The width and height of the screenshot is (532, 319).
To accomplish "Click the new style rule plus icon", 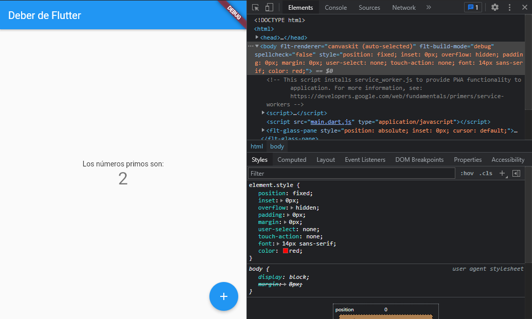I will coord(502,173).
